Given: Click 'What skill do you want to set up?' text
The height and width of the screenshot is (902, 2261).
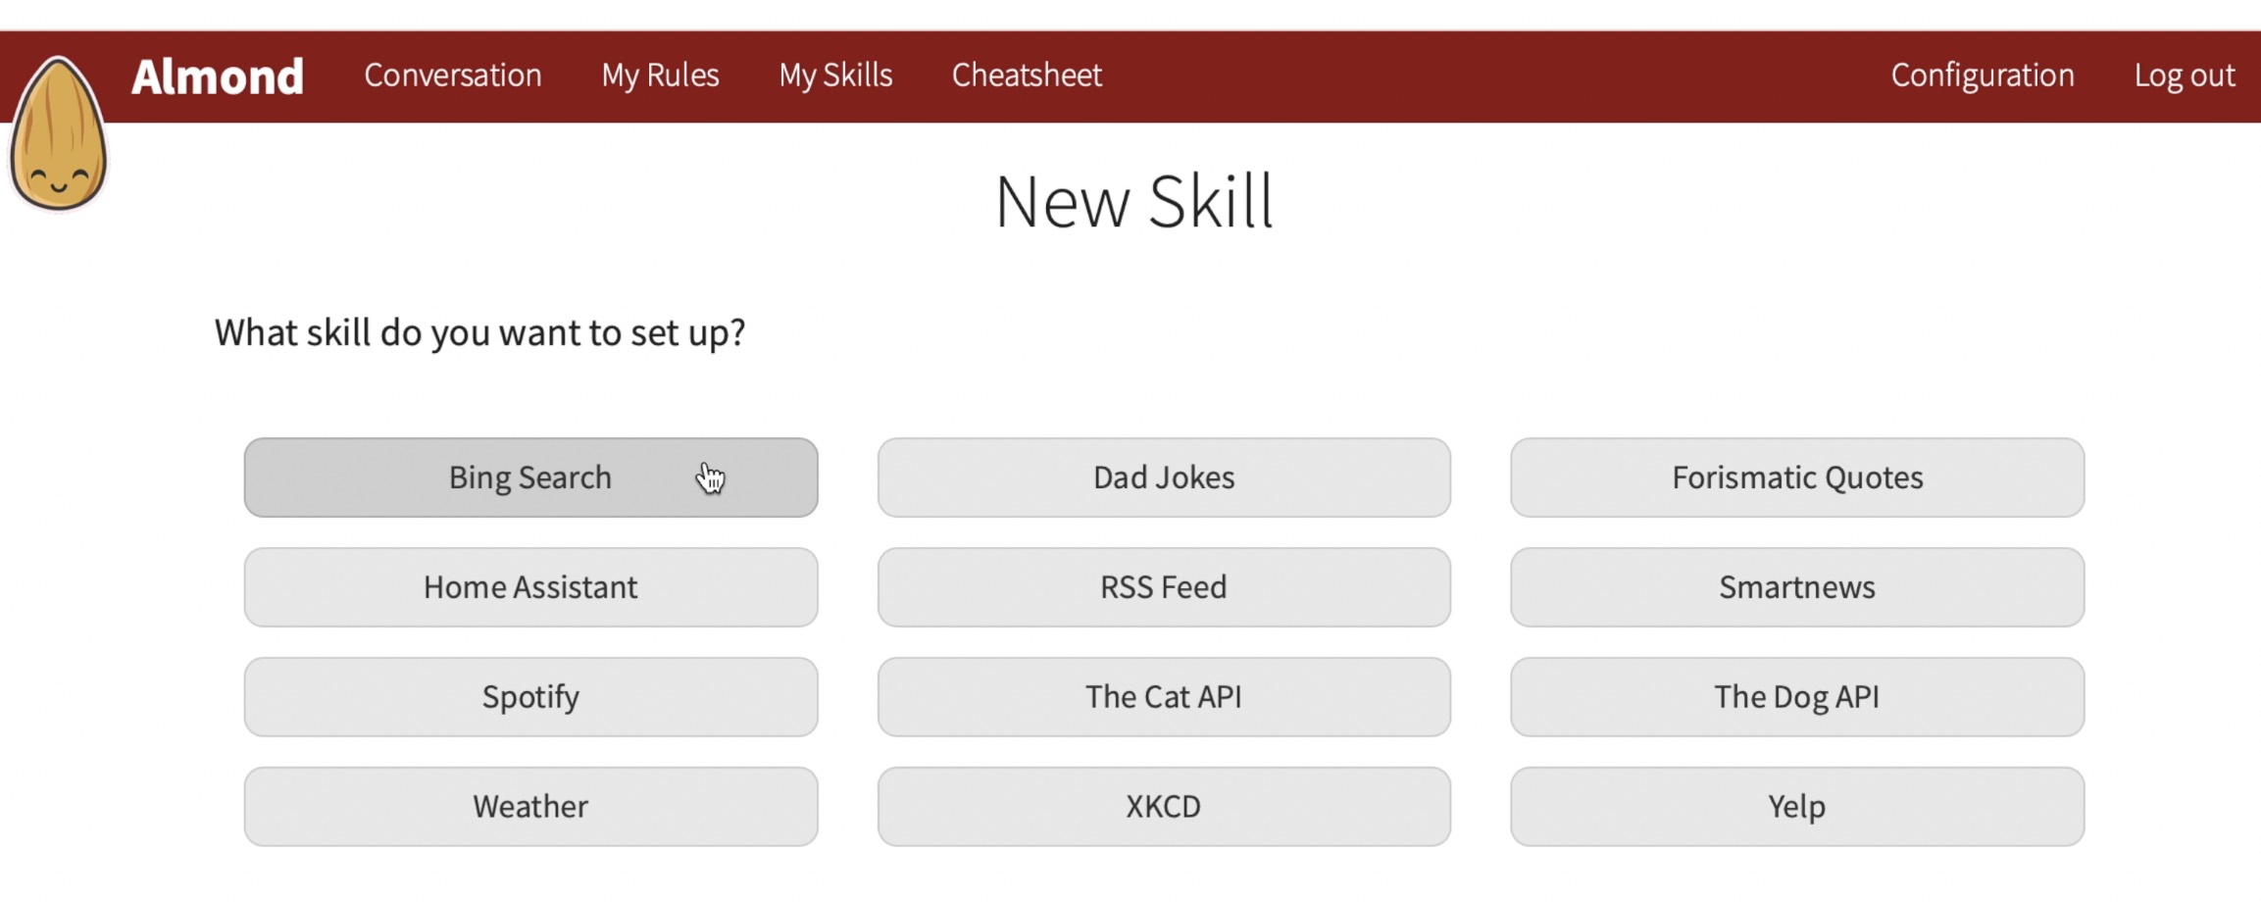Looking at the screenshot, I should pos(479,333).
